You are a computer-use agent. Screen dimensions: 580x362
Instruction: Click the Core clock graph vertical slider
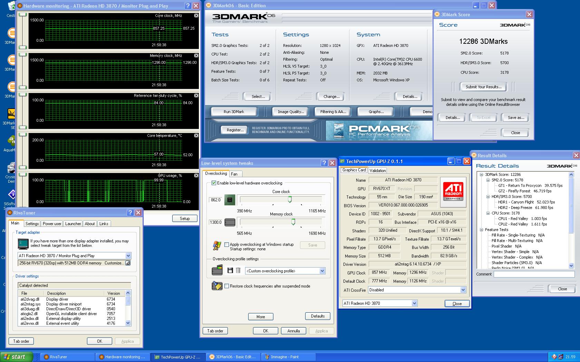23,31
